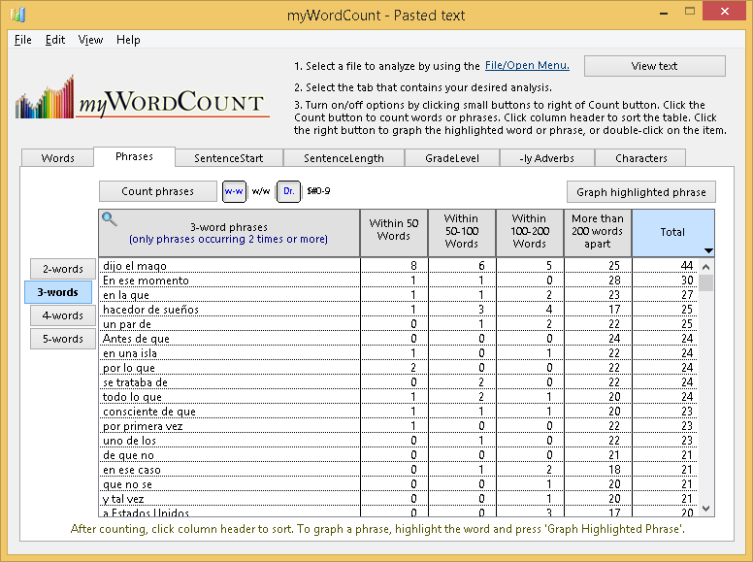Open the SentenceLength tab
The width and height of the screenshot is (753, 562).
[344, 158]
